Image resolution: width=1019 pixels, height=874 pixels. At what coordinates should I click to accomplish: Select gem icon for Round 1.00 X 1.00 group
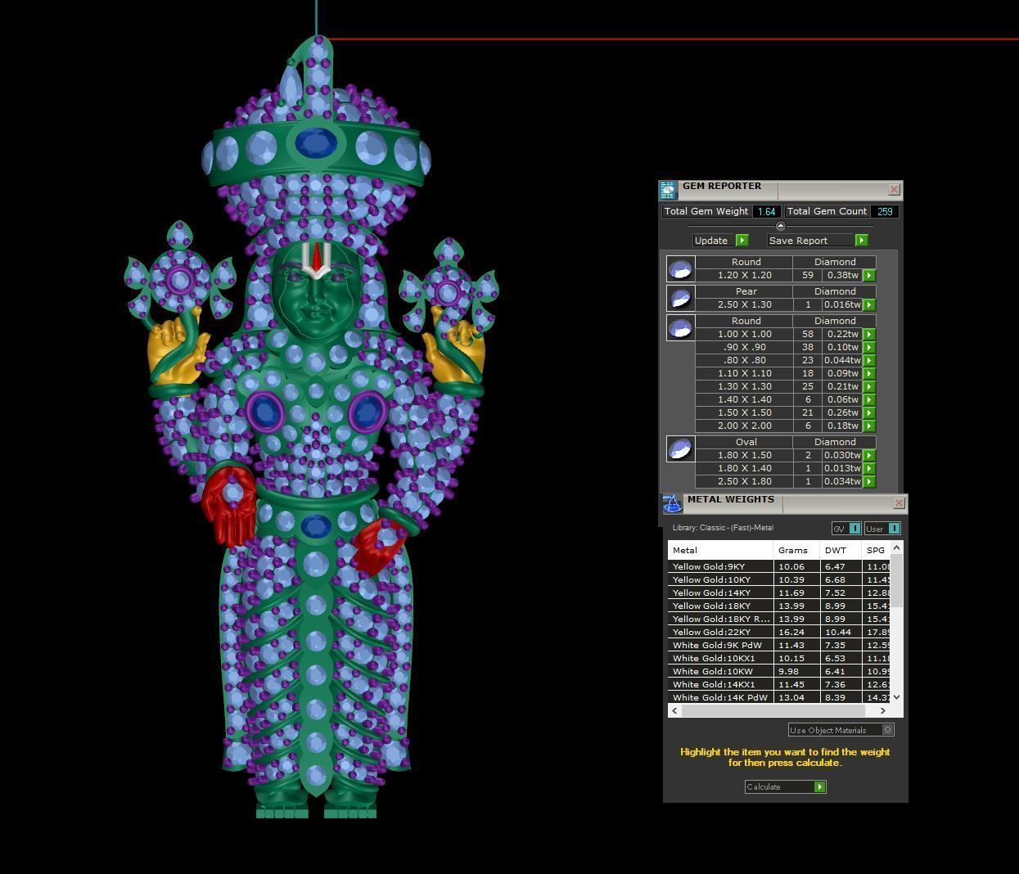coord(680,327)
